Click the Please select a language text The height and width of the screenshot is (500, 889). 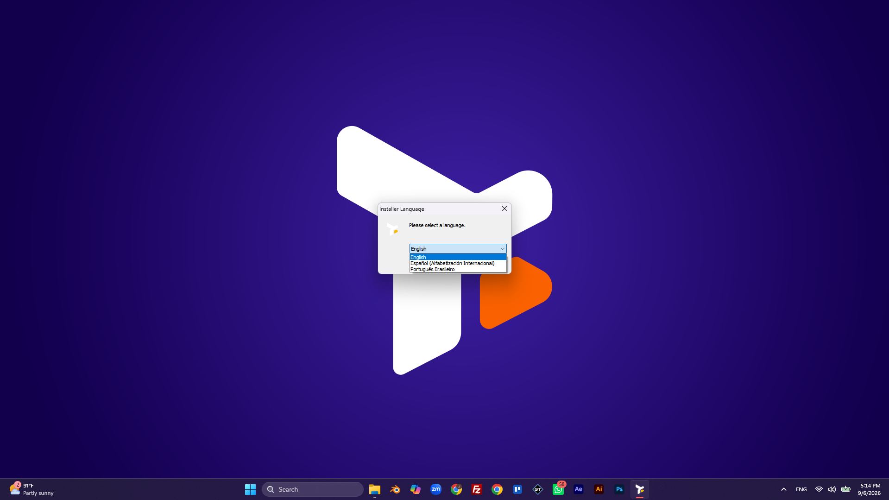pos(437,225)
